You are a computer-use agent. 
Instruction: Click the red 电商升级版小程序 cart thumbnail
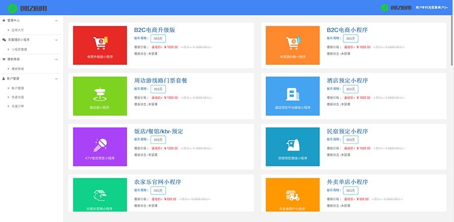[x=100, y=45]
